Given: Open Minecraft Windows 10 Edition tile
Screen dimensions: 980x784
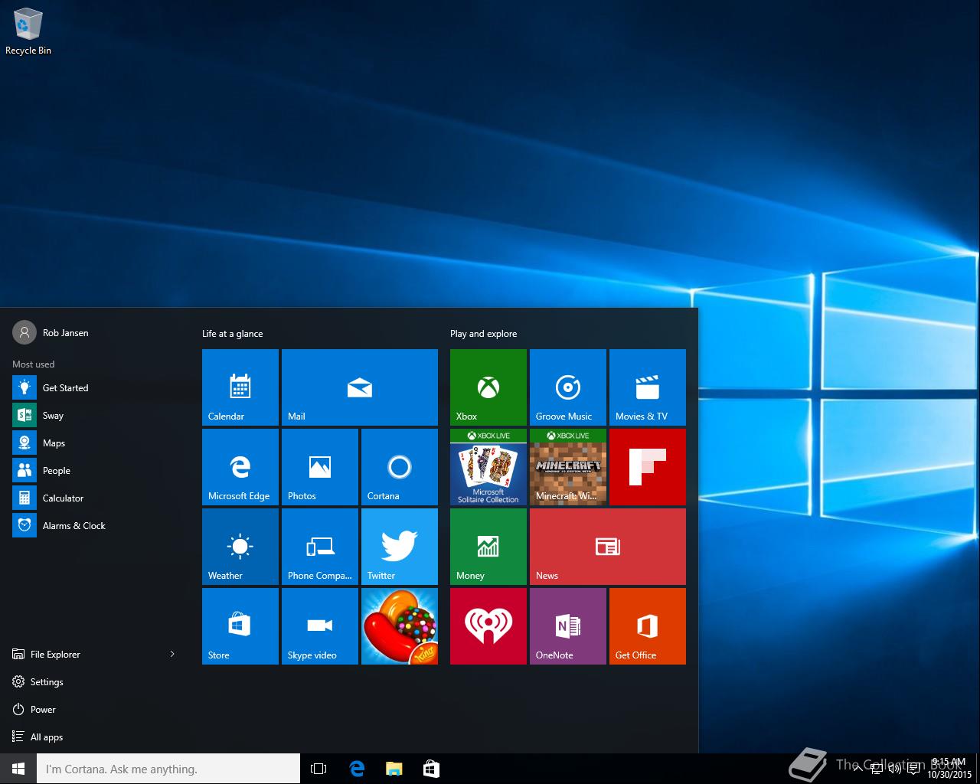Looking at the screenshot, I should click(567, 467).
